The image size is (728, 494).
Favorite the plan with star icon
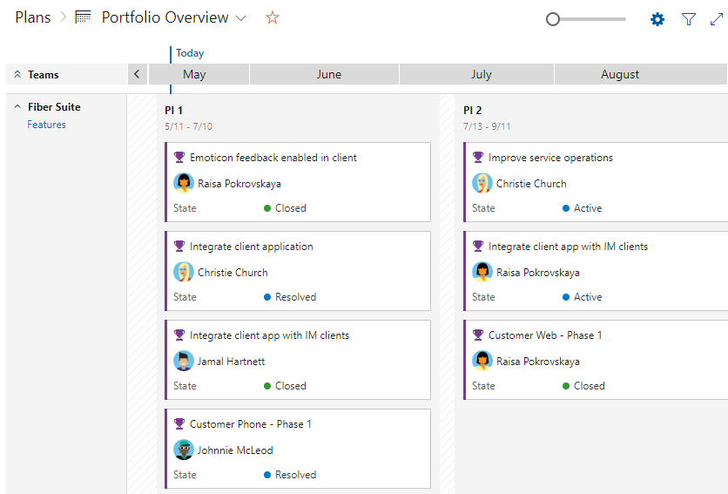click(272, 17)
